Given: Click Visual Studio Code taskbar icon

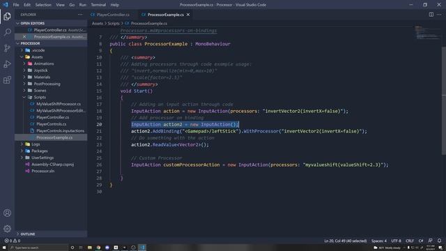Looking at the screenshot, I should click(142, 248).
